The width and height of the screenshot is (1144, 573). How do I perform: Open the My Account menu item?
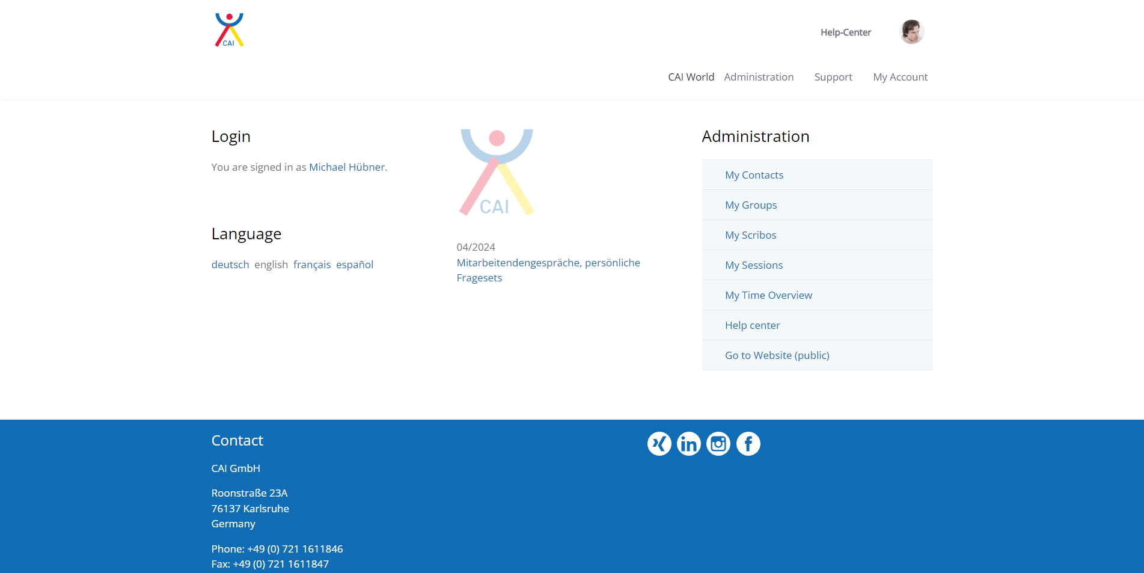[901, 77]
